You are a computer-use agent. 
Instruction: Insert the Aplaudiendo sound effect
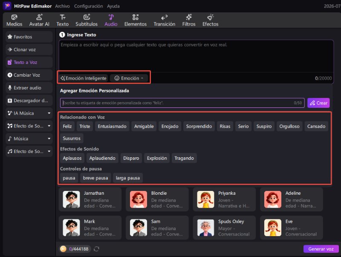(102, 158)
